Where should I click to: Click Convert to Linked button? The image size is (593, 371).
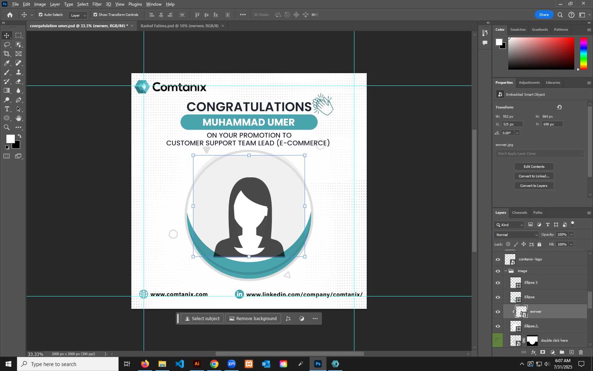pos(534,176)
